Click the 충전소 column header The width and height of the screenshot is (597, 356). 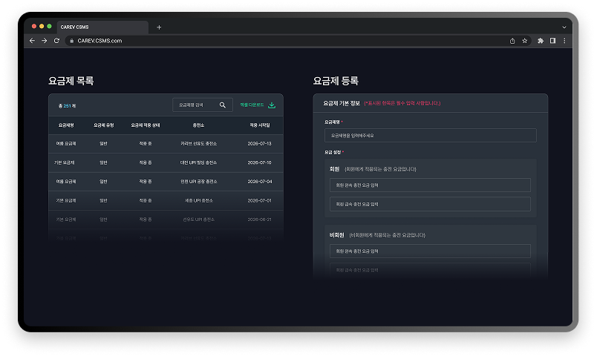[198, 125]
